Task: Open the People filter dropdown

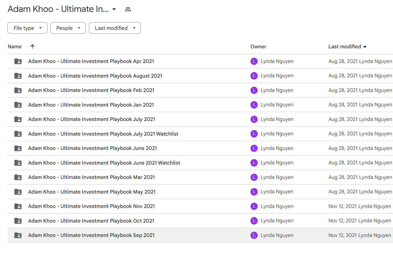Action: point(68,28)
